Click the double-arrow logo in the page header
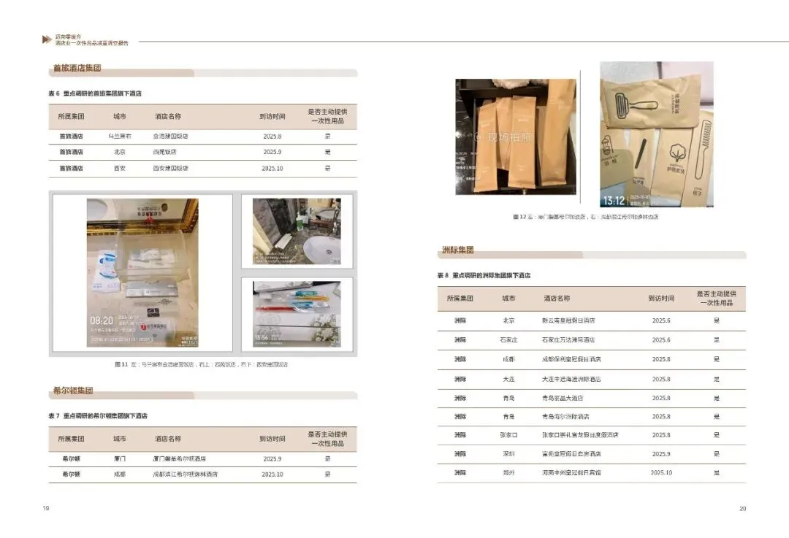 point(47,39)
